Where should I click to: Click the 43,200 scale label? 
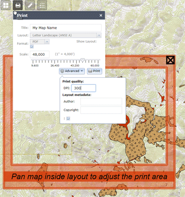[75, 65]
